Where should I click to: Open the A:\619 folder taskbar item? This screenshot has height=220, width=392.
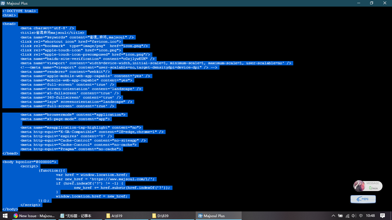point(126,216)
